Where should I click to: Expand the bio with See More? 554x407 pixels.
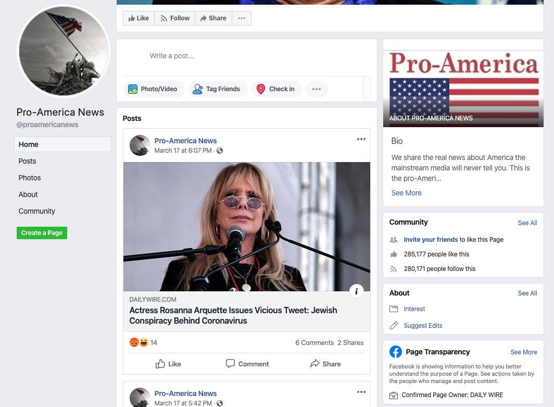point(406,193)
